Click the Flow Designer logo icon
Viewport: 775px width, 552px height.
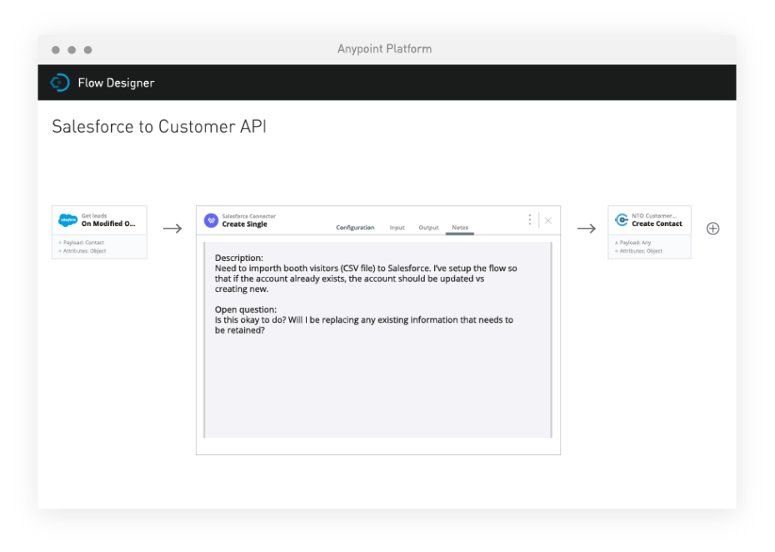(x=60, y=83)
